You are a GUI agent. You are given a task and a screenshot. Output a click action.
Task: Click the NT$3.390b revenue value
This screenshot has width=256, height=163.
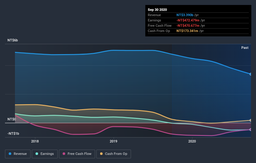coord(185,15)
